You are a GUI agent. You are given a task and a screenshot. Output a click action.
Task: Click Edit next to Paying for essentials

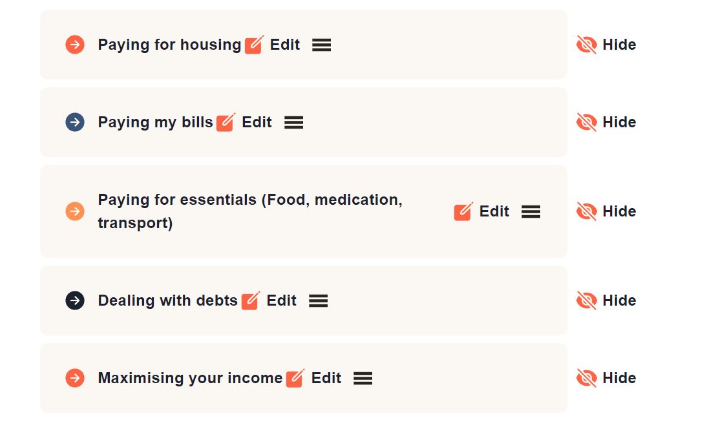pyautogui.click(x=494, y=211)
